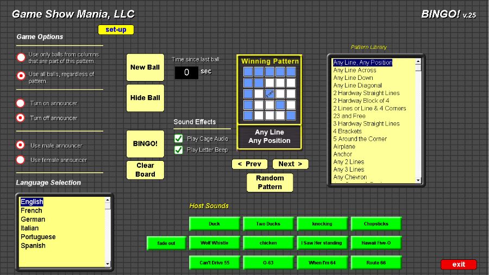Viewport: 489px width, 275px height.
Task: Play the Wolf Whistle sound
Action: tap(214, 243)
